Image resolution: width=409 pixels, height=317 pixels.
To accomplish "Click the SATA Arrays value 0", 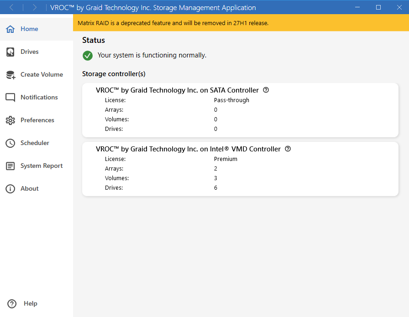I will click(x=215, y=110).
